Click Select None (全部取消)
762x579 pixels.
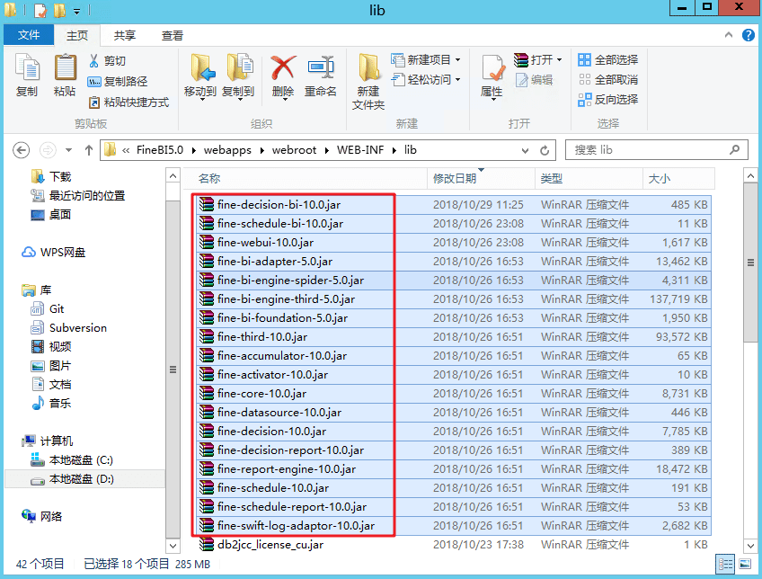coord(607,79)
